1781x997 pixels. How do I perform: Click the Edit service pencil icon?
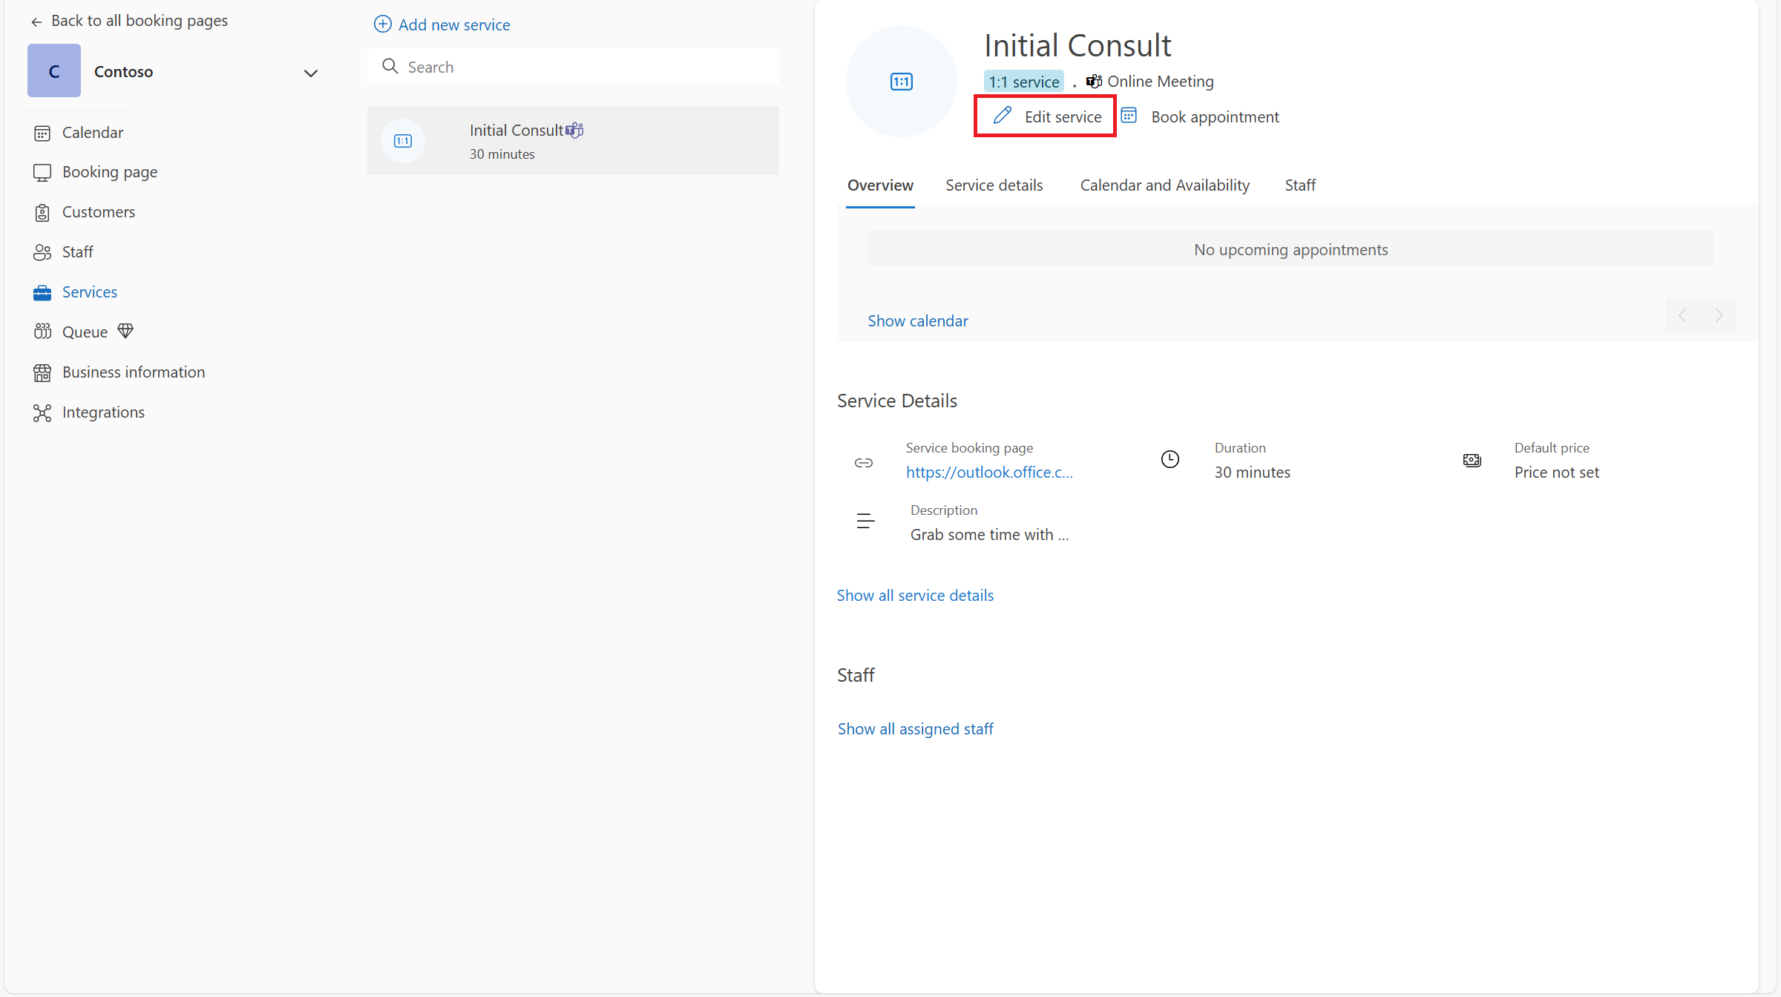coord(1003,116)
